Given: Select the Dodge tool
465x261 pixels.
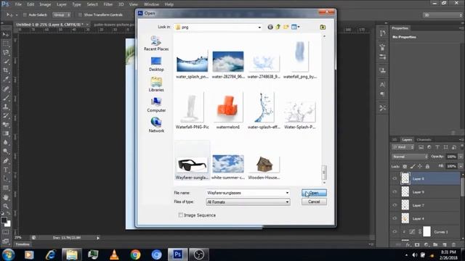Looking at the screenshot, I should tap(6, 152).
